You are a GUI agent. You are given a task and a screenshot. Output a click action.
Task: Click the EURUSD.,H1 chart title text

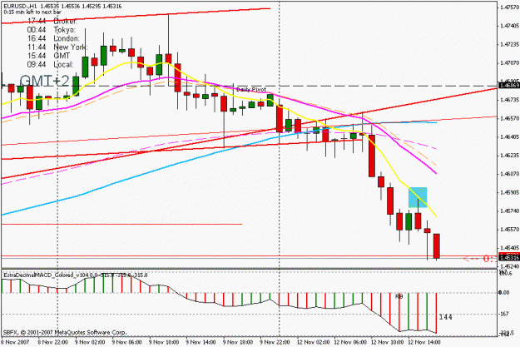coord(62,7)
